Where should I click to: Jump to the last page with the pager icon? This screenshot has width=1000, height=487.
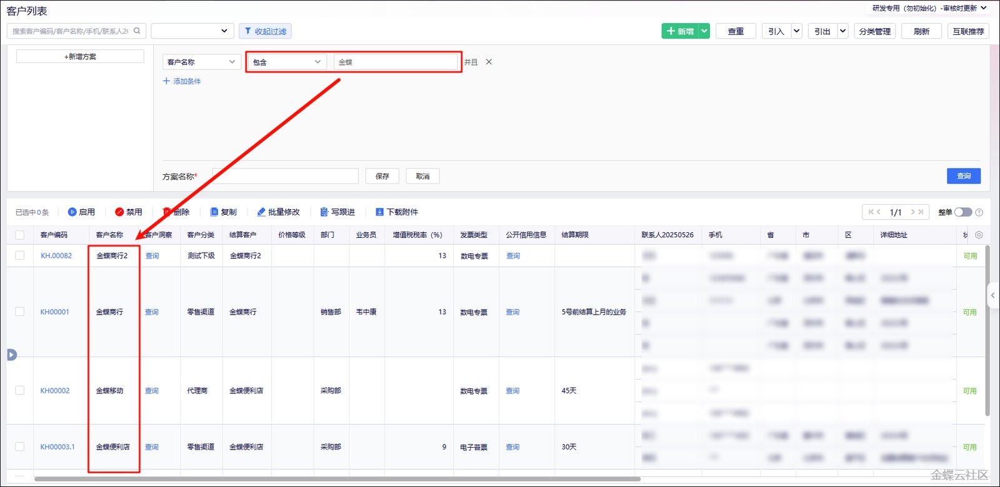point(921,212)
